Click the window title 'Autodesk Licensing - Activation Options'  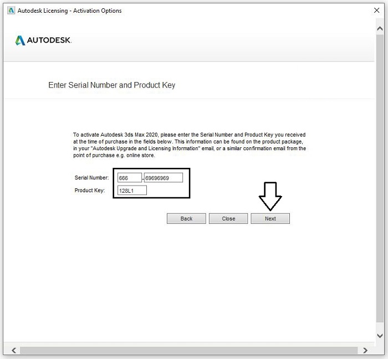(69, 11)
